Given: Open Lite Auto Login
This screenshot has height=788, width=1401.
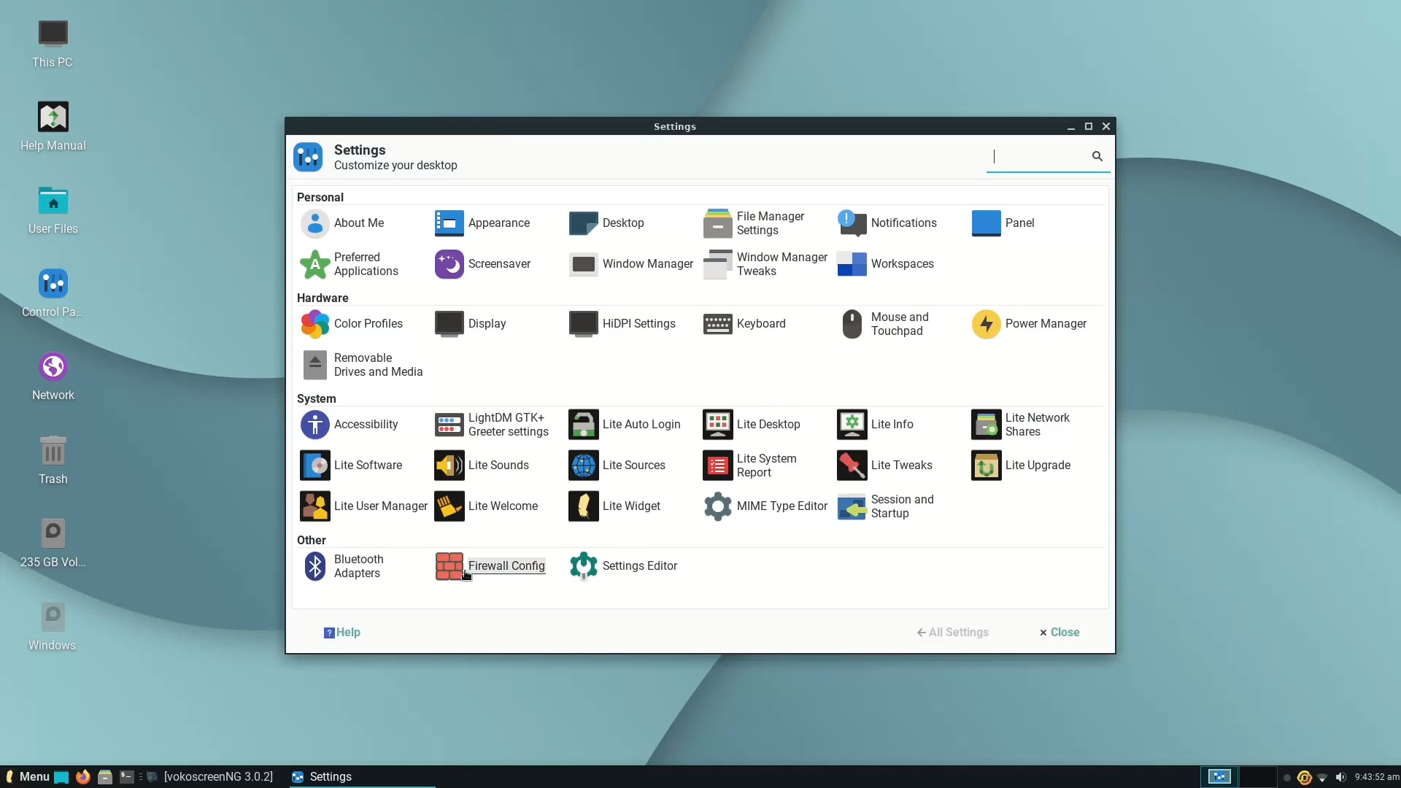Looking at the screenshot, I should [x=625, y=425].
